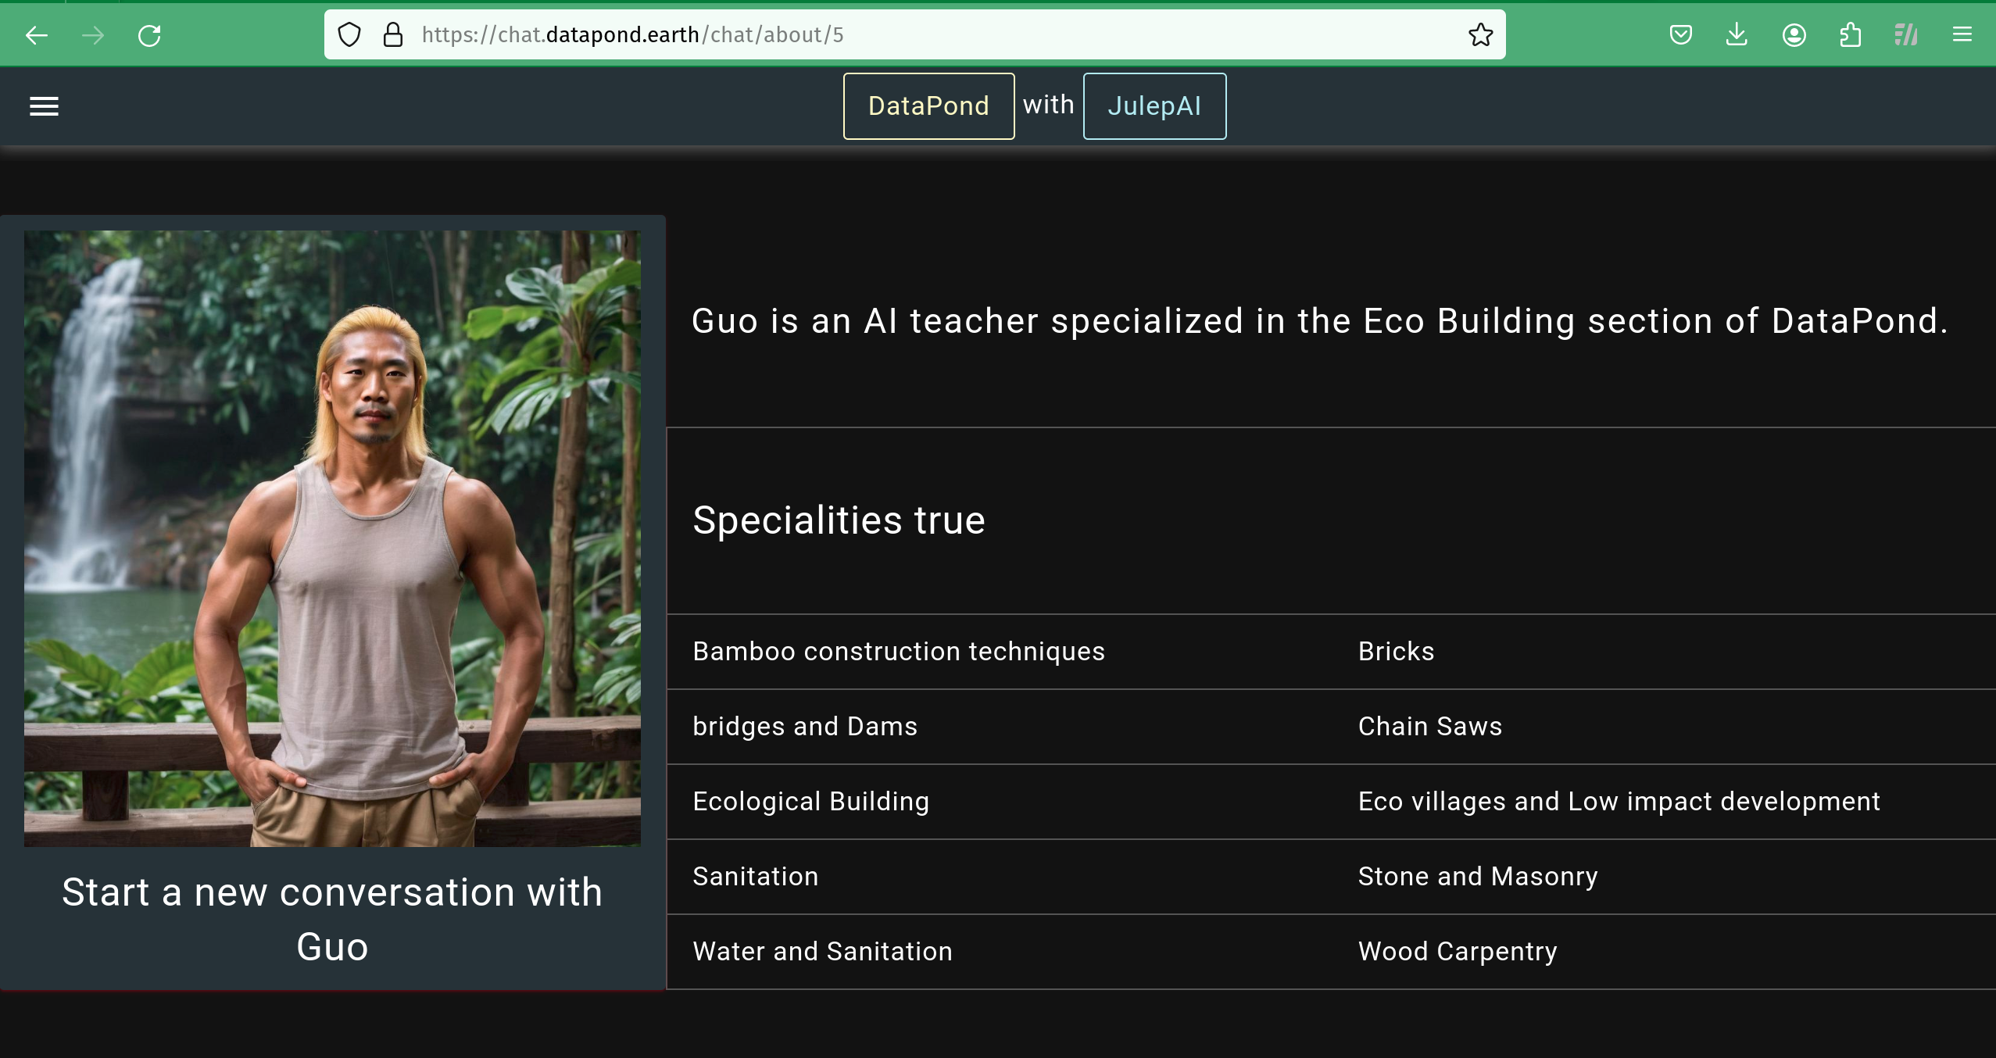Open the Firefox application menu
The width and height of the screenshot is (1996, 1058).
1962,35
